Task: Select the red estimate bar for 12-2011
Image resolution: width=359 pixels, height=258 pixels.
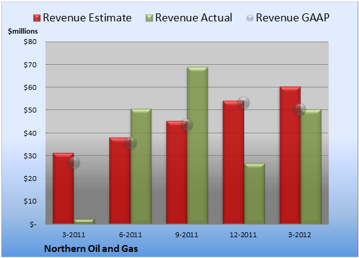Action: [x=233, y=162]
